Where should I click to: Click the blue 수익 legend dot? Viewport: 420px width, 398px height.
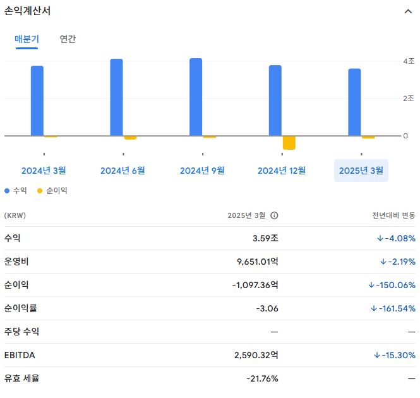[7, 191]
